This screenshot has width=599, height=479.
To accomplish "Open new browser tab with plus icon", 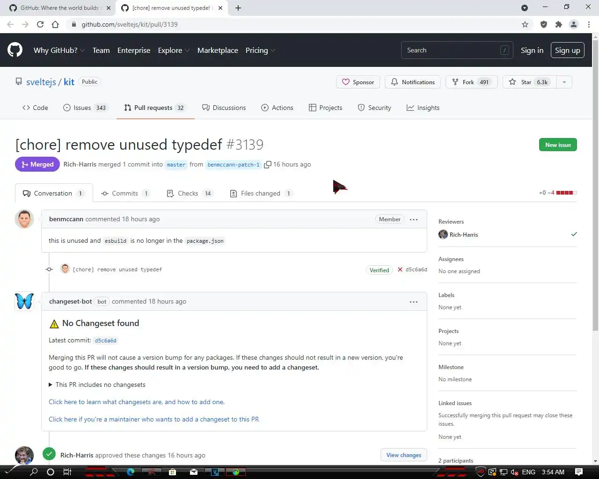I will coord(238,8).
